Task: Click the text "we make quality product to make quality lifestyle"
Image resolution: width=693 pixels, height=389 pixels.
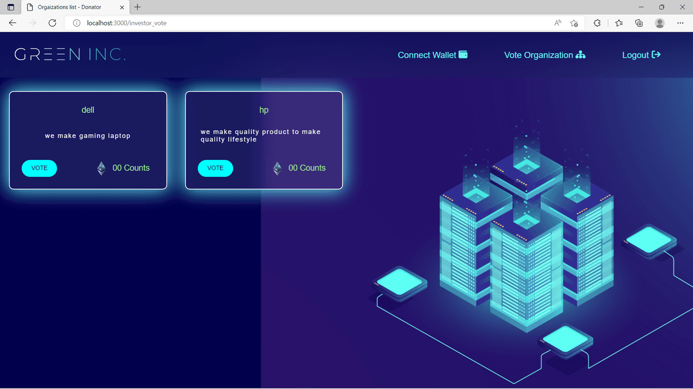Action: [x=260, y=135]
